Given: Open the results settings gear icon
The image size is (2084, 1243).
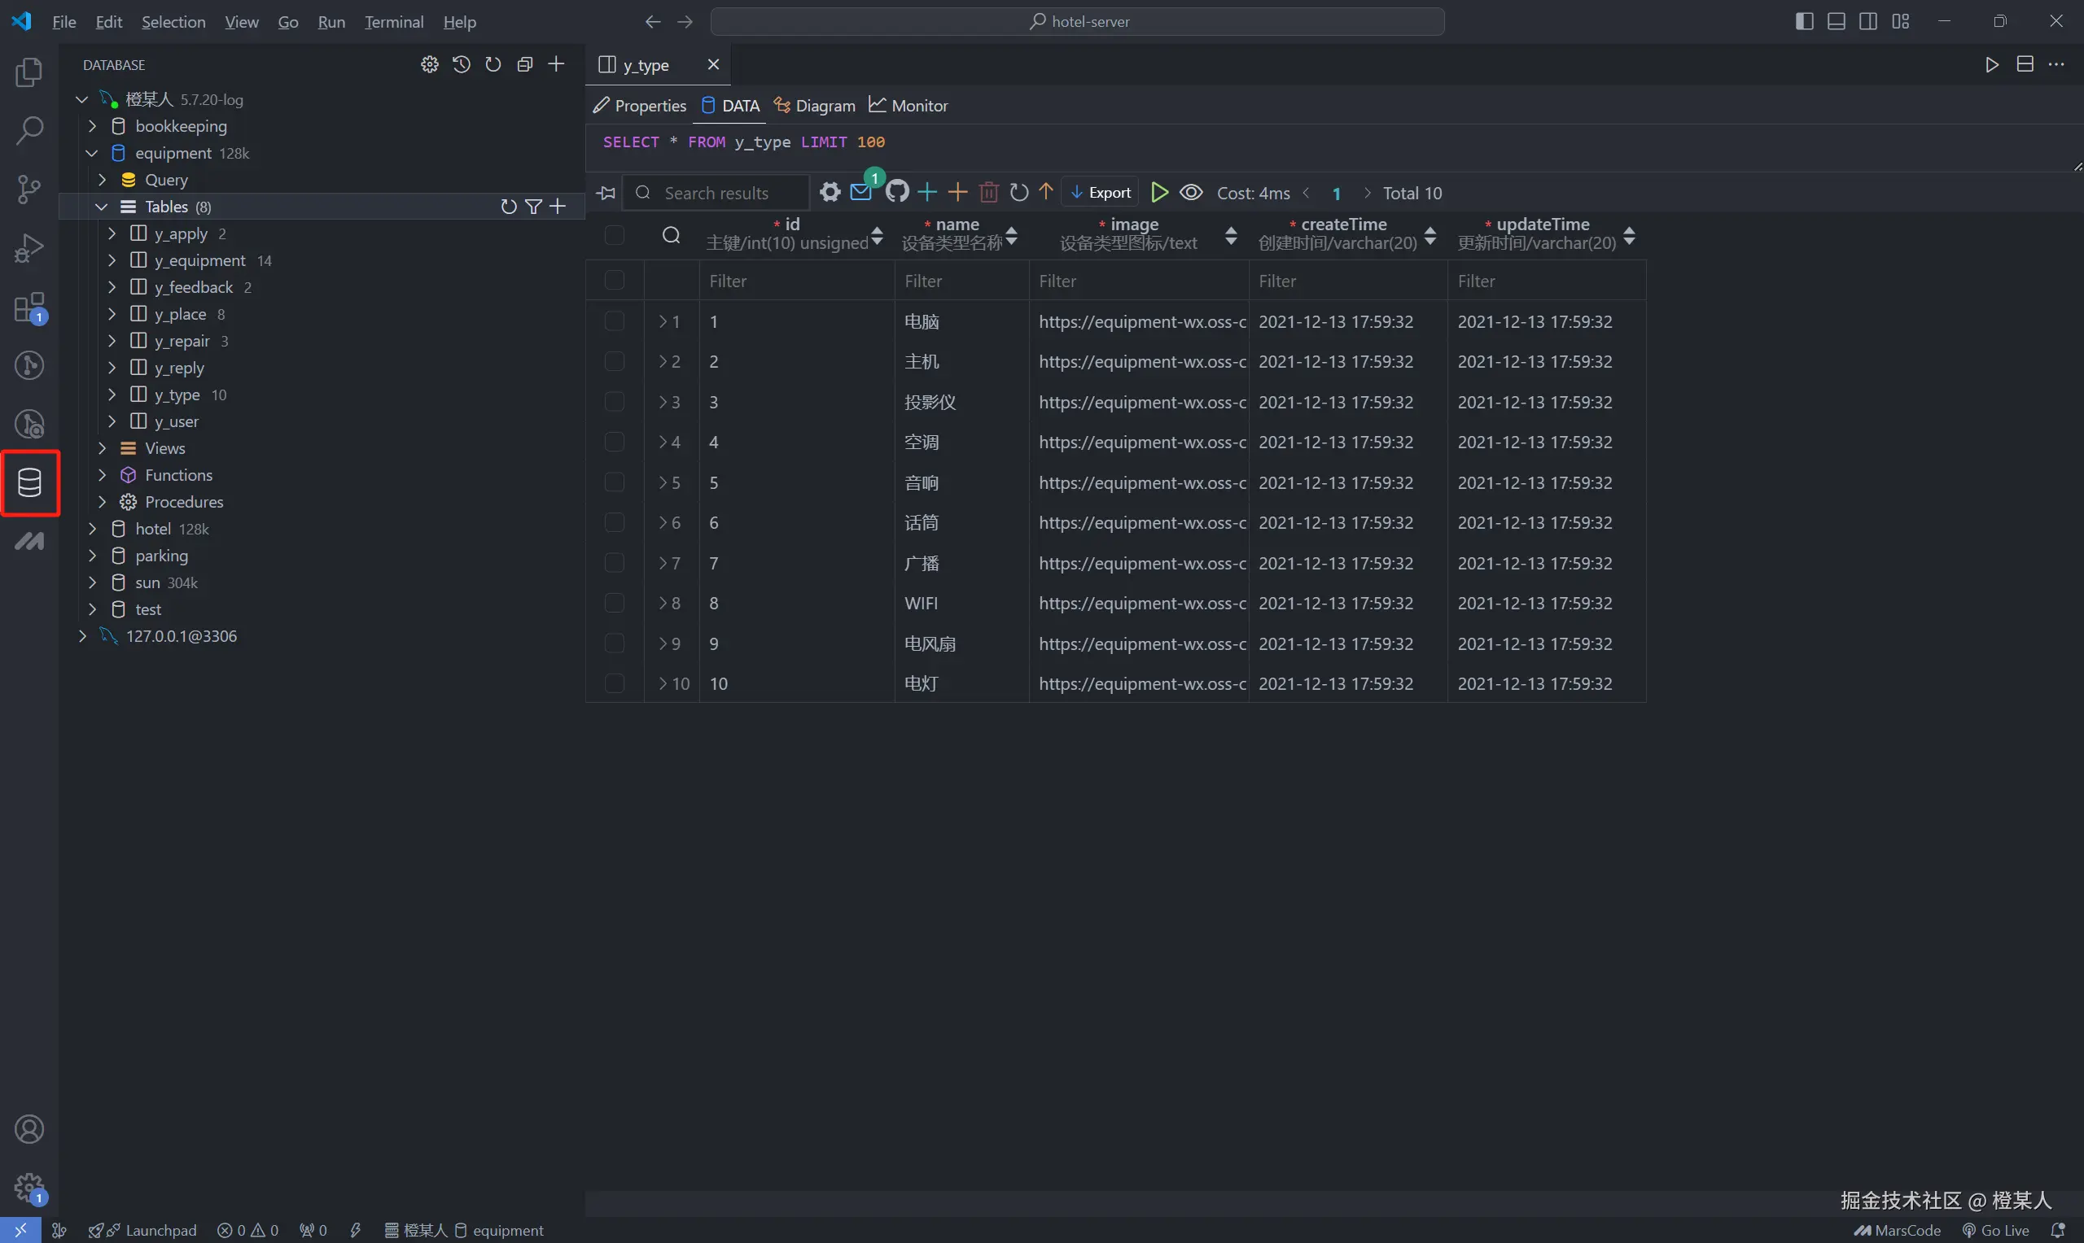Looking at the screenshot, I should (830, 193).
